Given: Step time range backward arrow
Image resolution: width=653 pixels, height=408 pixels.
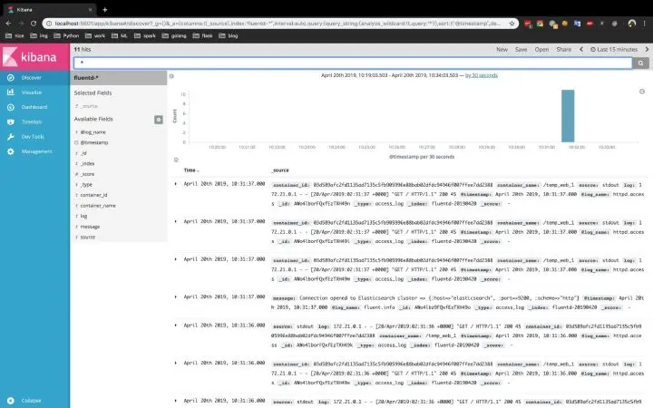Looking at the screenshot, I should (581, 49).
